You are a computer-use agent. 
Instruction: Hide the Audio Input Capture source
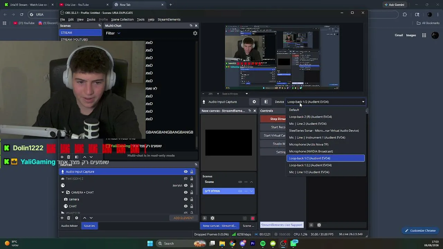click(186, 172)
